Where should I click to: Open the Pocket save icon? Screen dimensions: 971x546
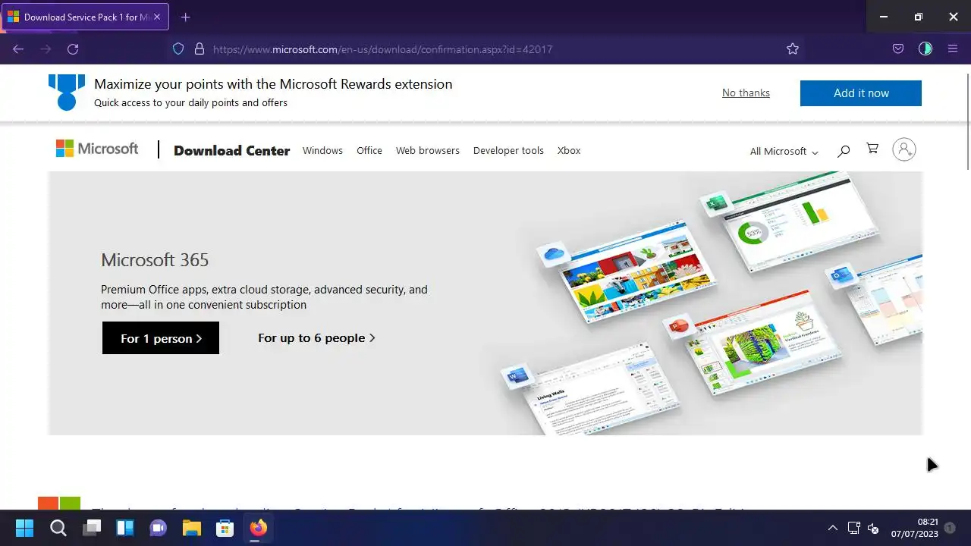point(897,49)
